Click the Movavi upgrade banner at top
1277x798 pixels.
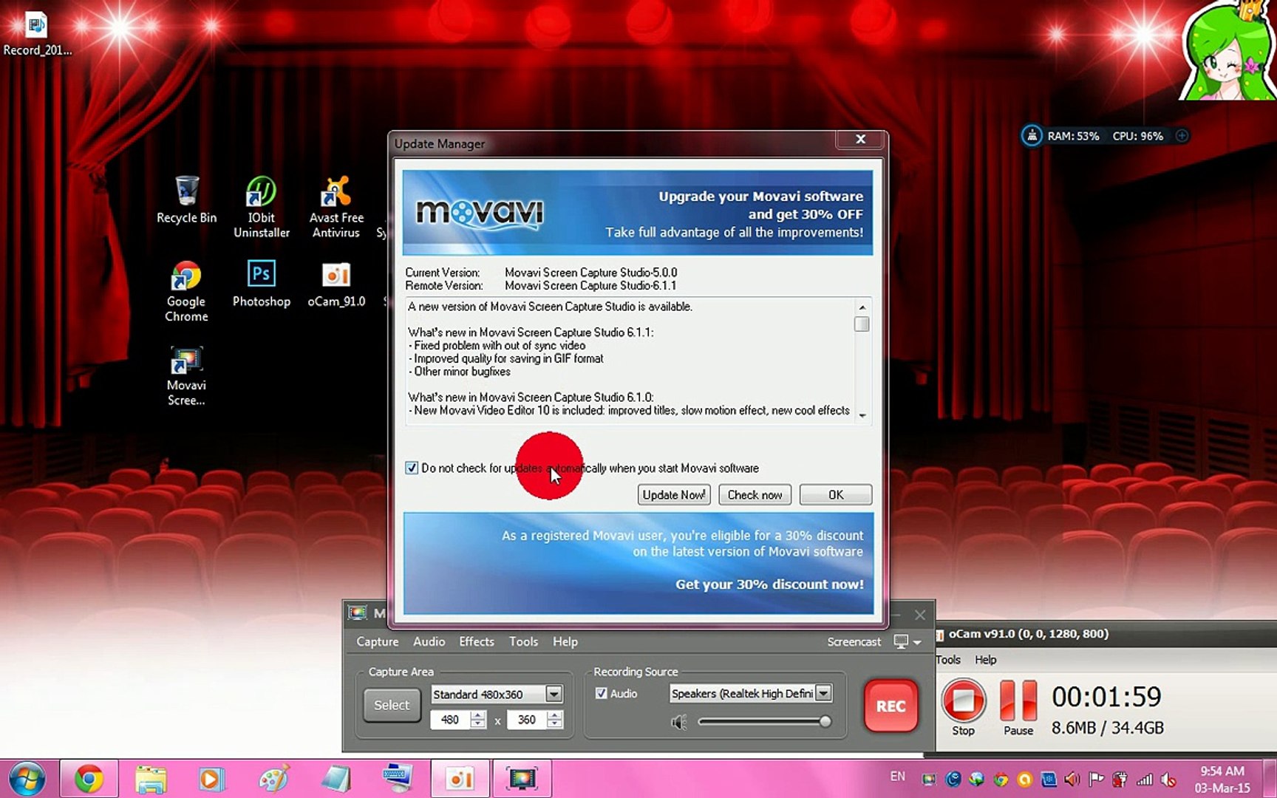pos(638,213)
